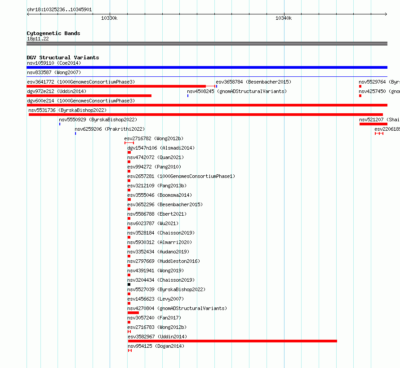Open esv994272 (Pang2010) variant
This screenshot has height=368, width=400.
pos(154,167)
